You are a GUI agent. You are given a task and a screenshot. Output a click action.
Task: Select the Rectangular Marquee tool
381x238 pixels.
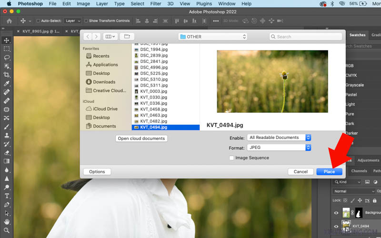[x=7, y=49]
